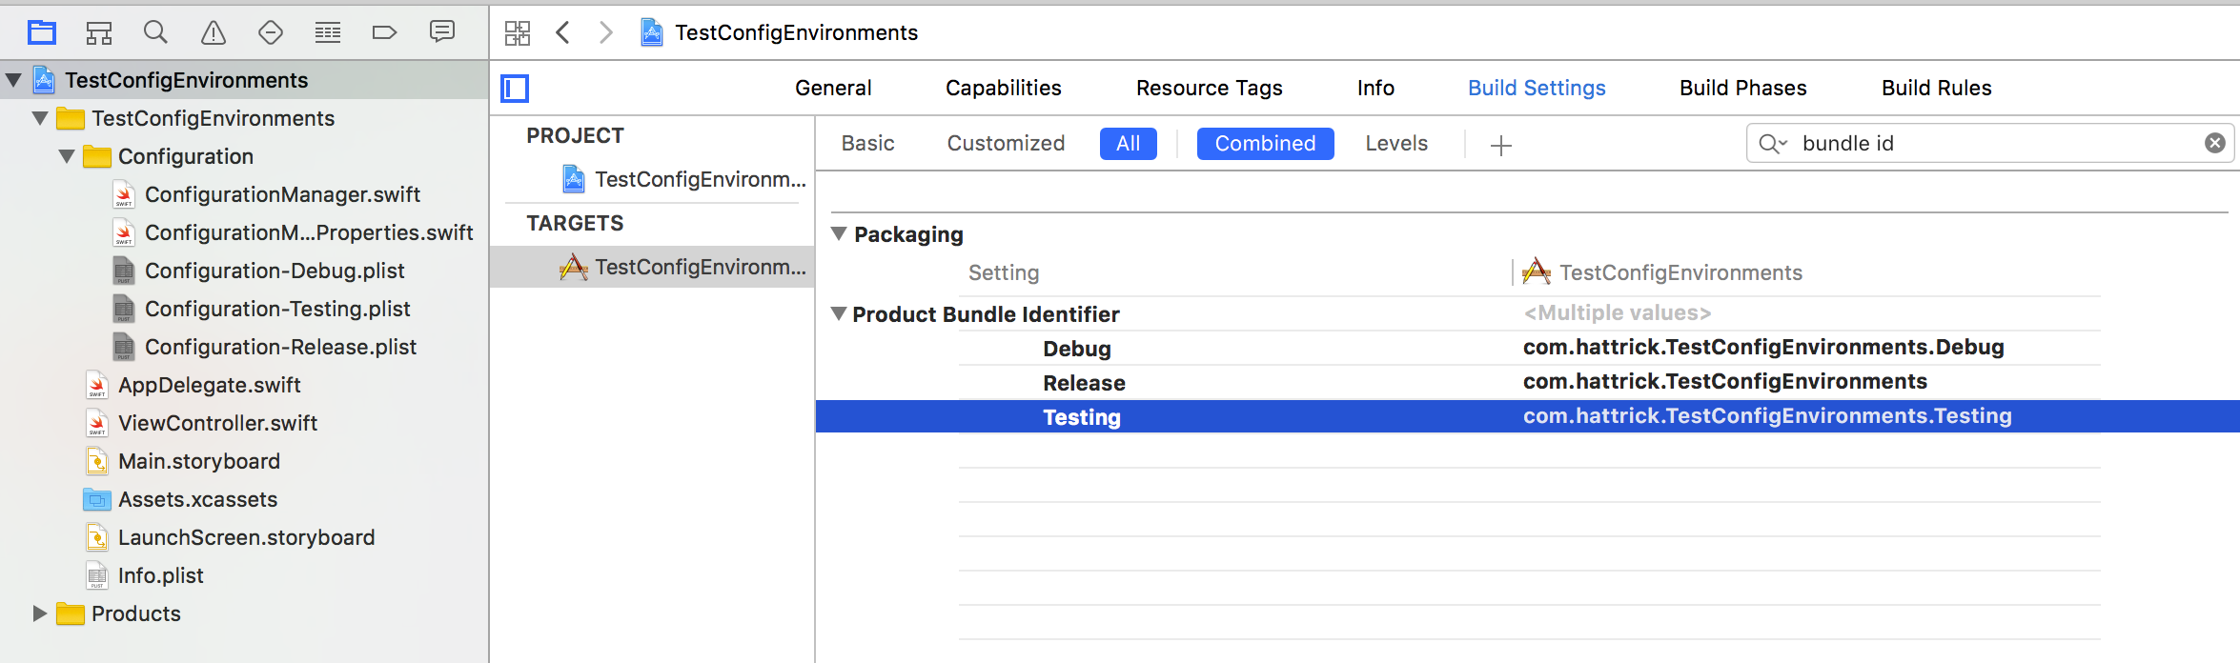Switch to the General tab

(833, 88)
